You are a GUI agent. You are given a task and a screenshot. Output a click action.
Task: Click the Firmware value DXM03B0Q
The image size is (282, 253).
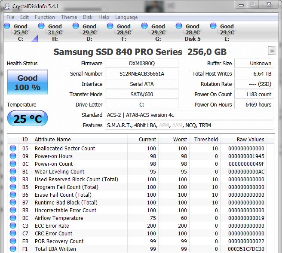(x=142, y=64)
